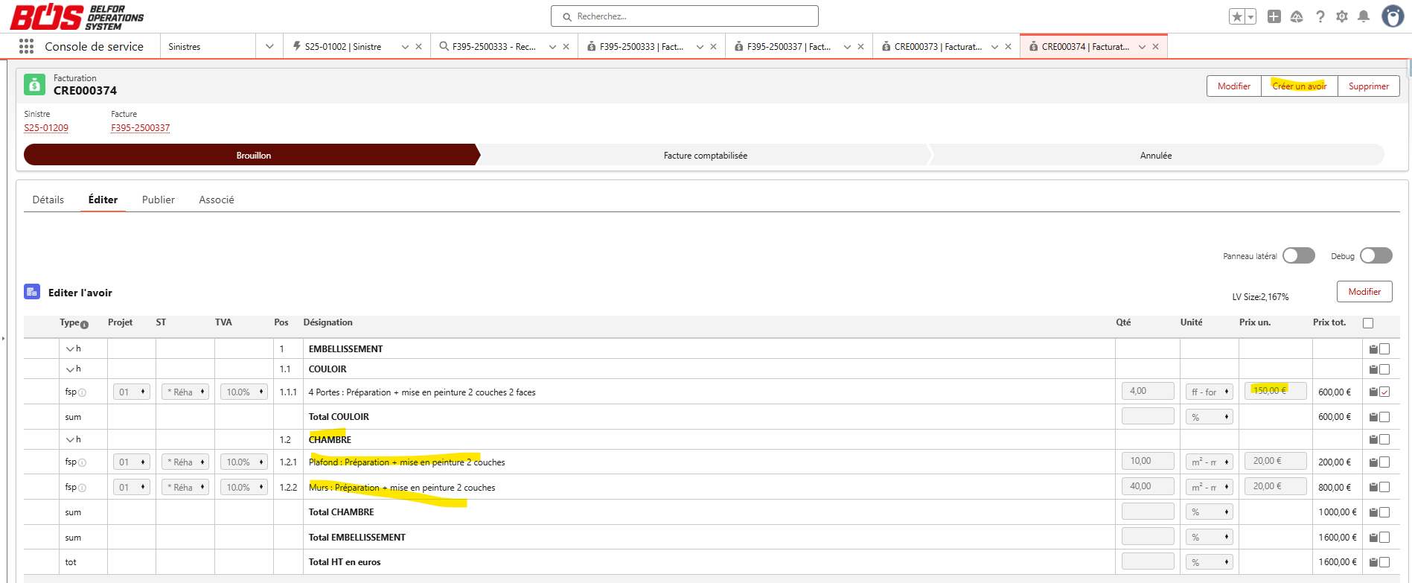This screenshot has width=1412, height=583.
Task: Open the Facture link F395-2500337
Action: pyautogui.click(x=141, y=128)
